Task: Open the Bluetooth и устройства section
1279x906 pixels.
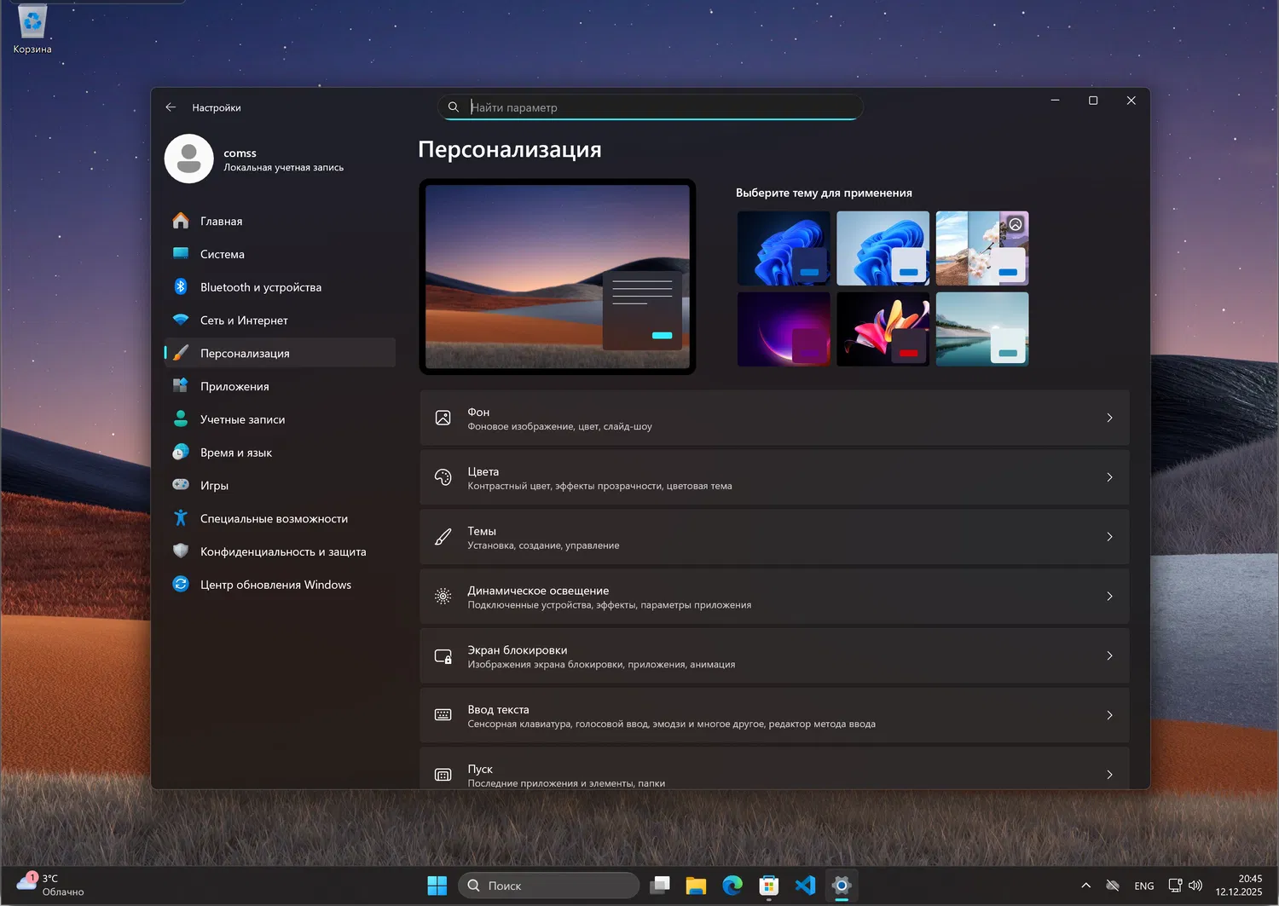Action: 260,287
